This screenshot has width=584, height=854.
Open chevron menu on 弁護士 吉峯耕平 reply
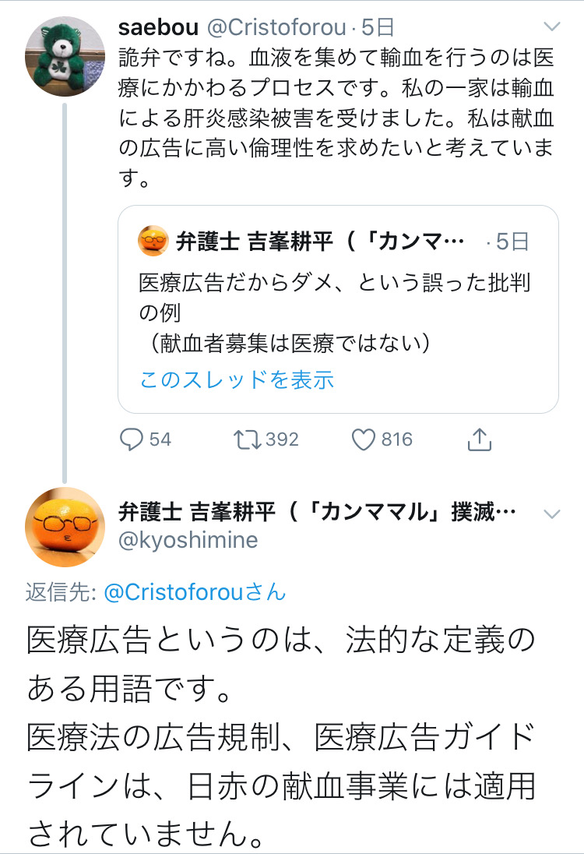tap(551, 513)
